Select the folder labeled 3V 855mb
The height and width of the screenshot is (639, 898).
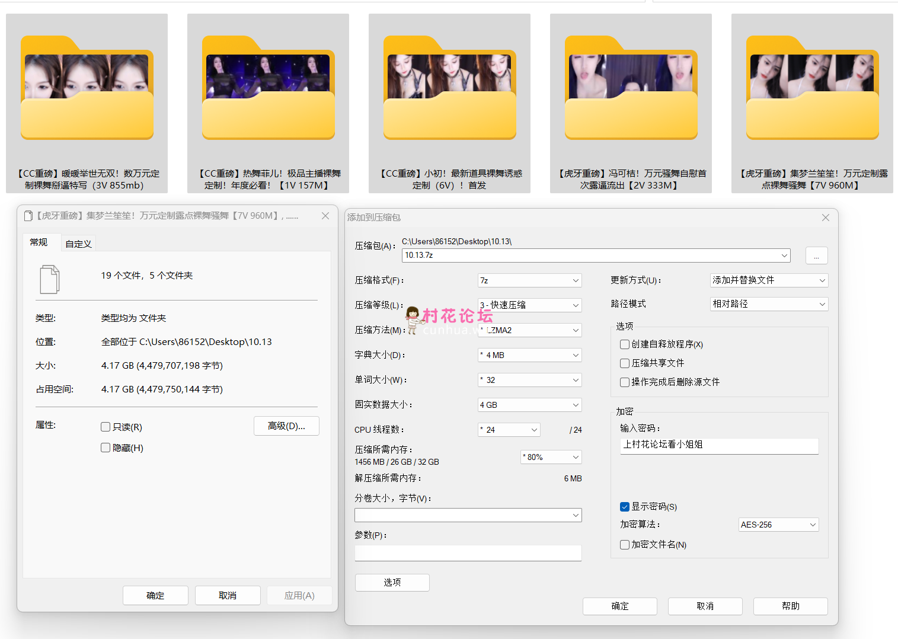coord(87,103)
